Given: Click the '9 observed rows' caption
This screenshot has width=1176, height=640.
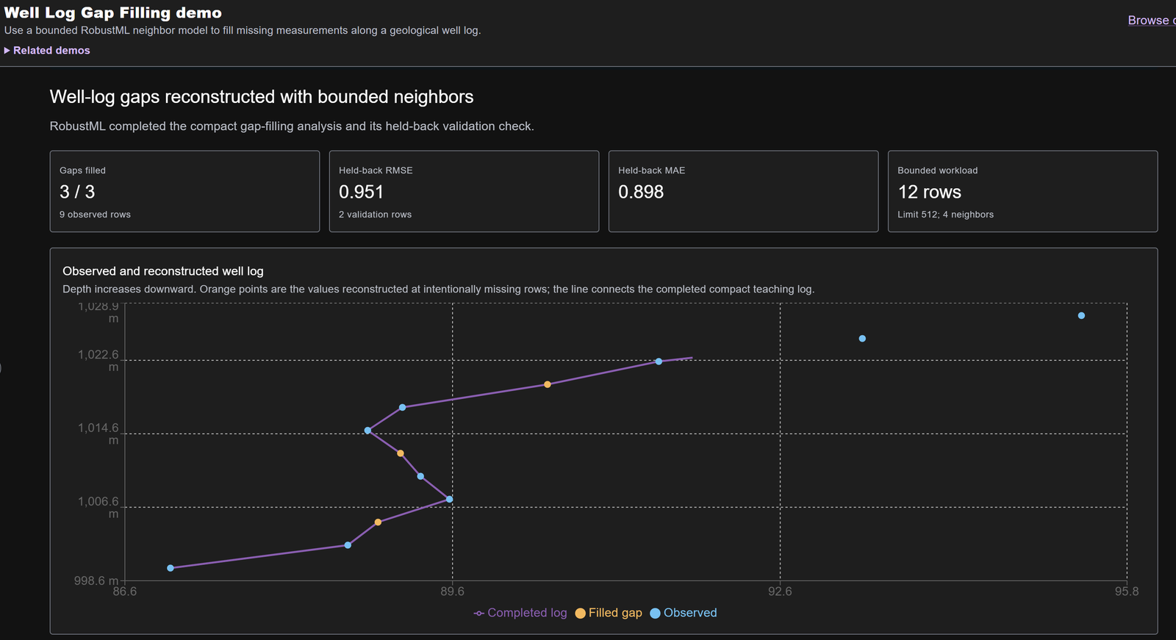Looking at the screenshot, I should (95, 215).
